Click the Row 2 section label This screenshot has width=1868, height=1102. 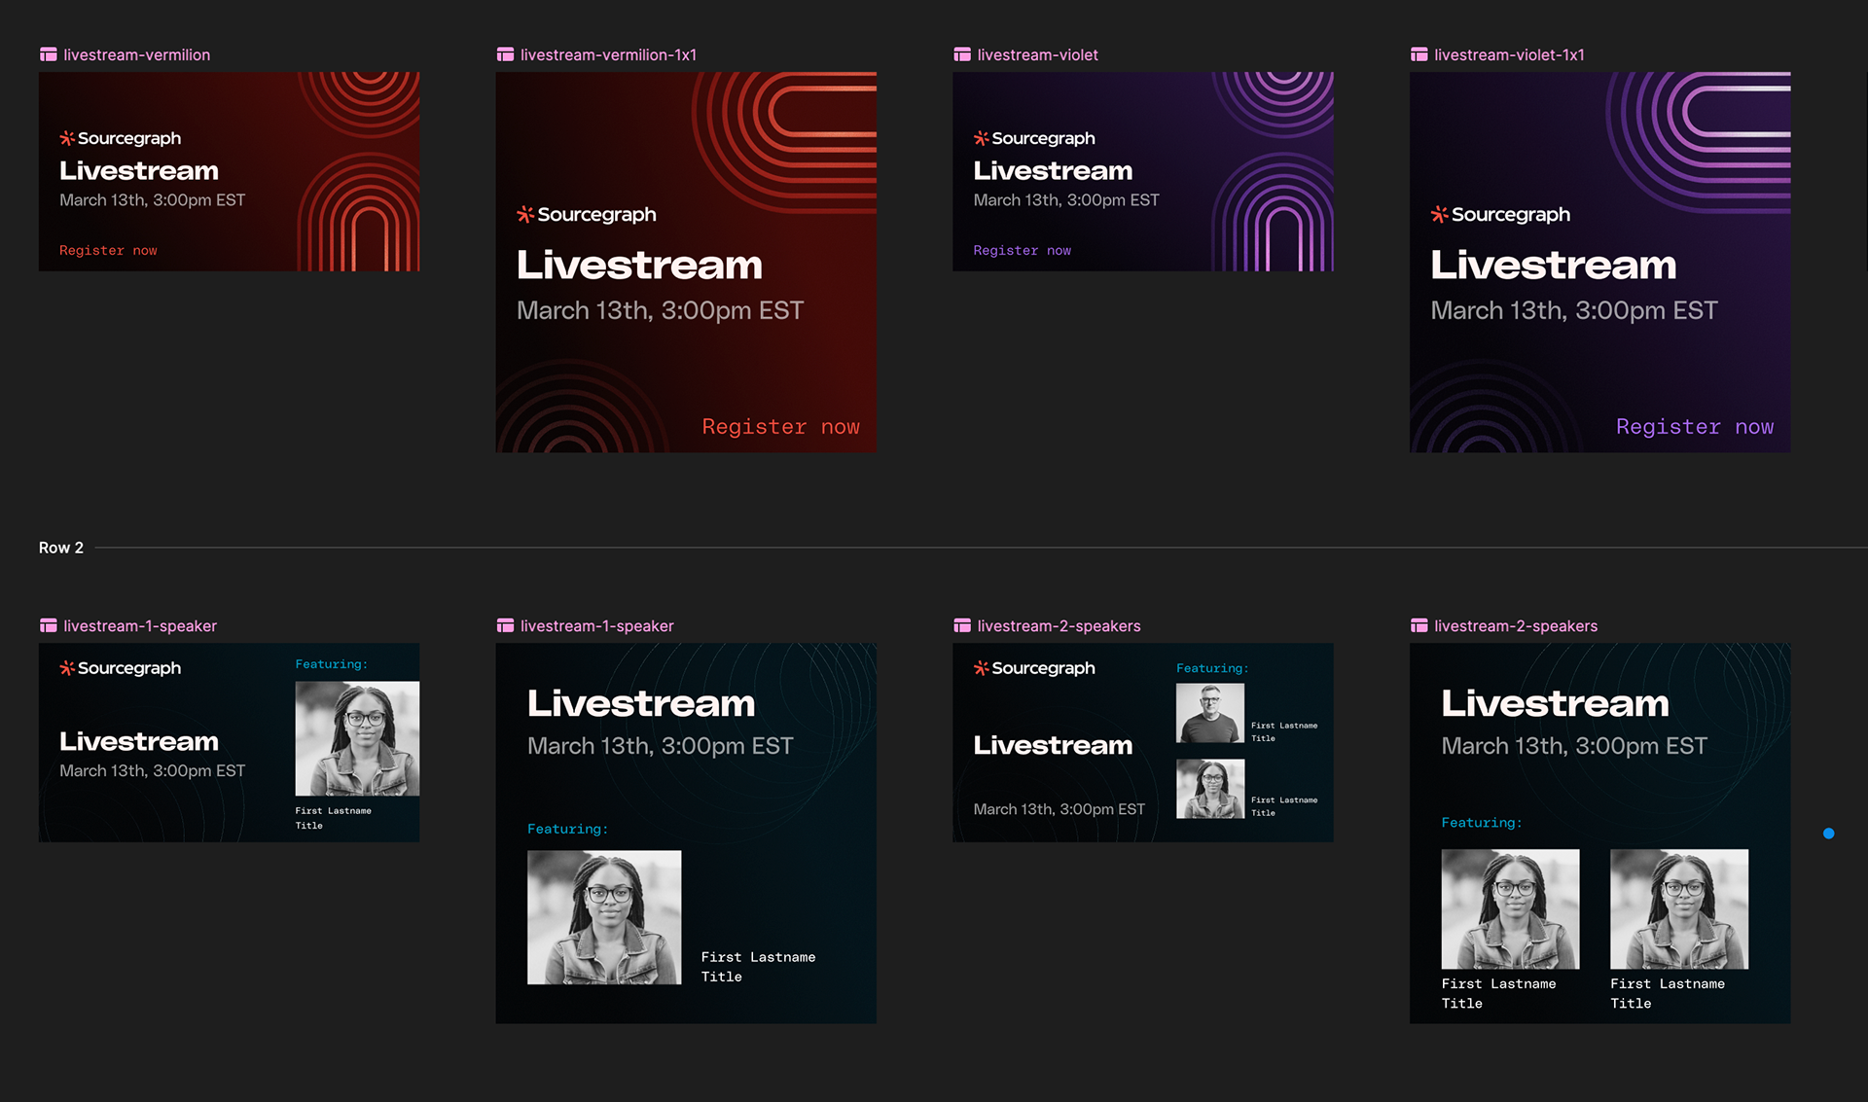point(61,548)
